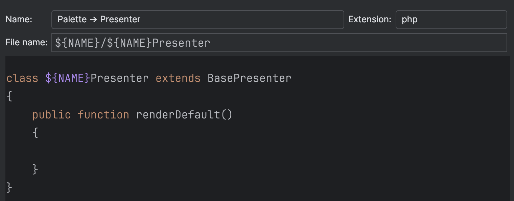Image resolution: width=514 pixels, height=201 pixels.
Task: Select the BasePresenter class name
Action: click(x=249, y=78)
